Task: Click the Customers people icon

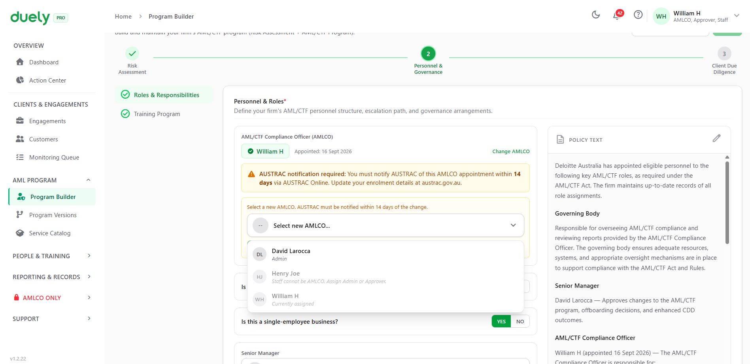Action: [20, 139]
